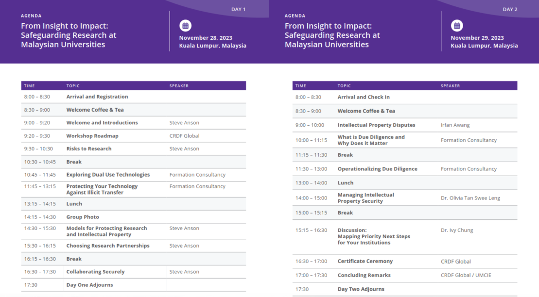
Task: Click 'Certificate Ceremony' topic
Action: coord(365,261)
